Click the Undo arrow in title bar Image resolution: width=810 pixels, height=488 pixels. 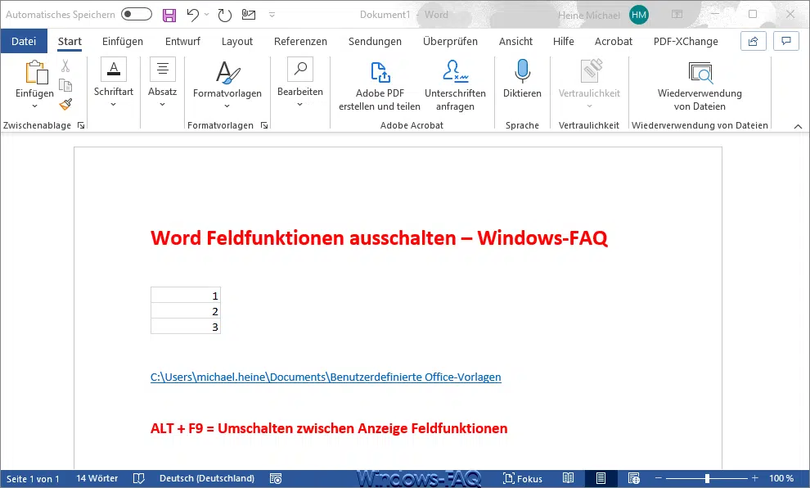coord(192,15)
